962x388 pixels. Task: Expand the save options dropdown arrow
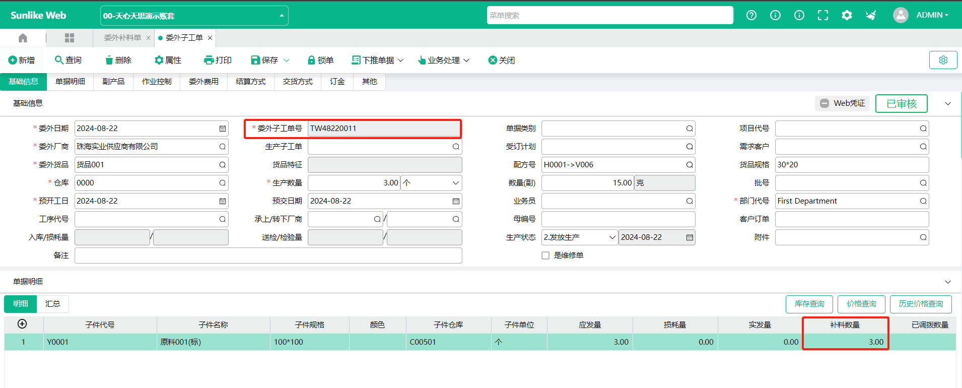tap(287, 60)
